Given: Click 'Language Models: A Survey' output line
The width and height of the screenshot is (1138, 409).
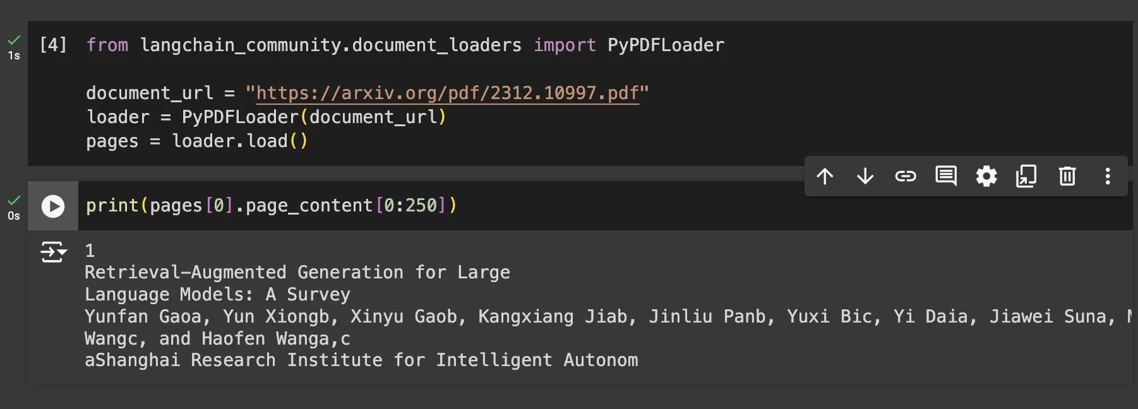Looking at the screenshot, I should [x=217, y=295].
